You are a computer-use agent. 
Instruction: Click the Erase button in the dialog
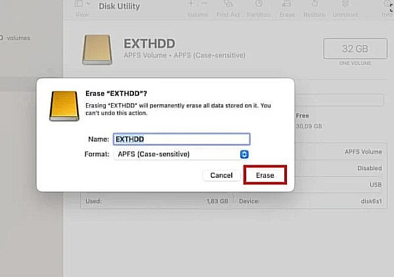(266, 175)
